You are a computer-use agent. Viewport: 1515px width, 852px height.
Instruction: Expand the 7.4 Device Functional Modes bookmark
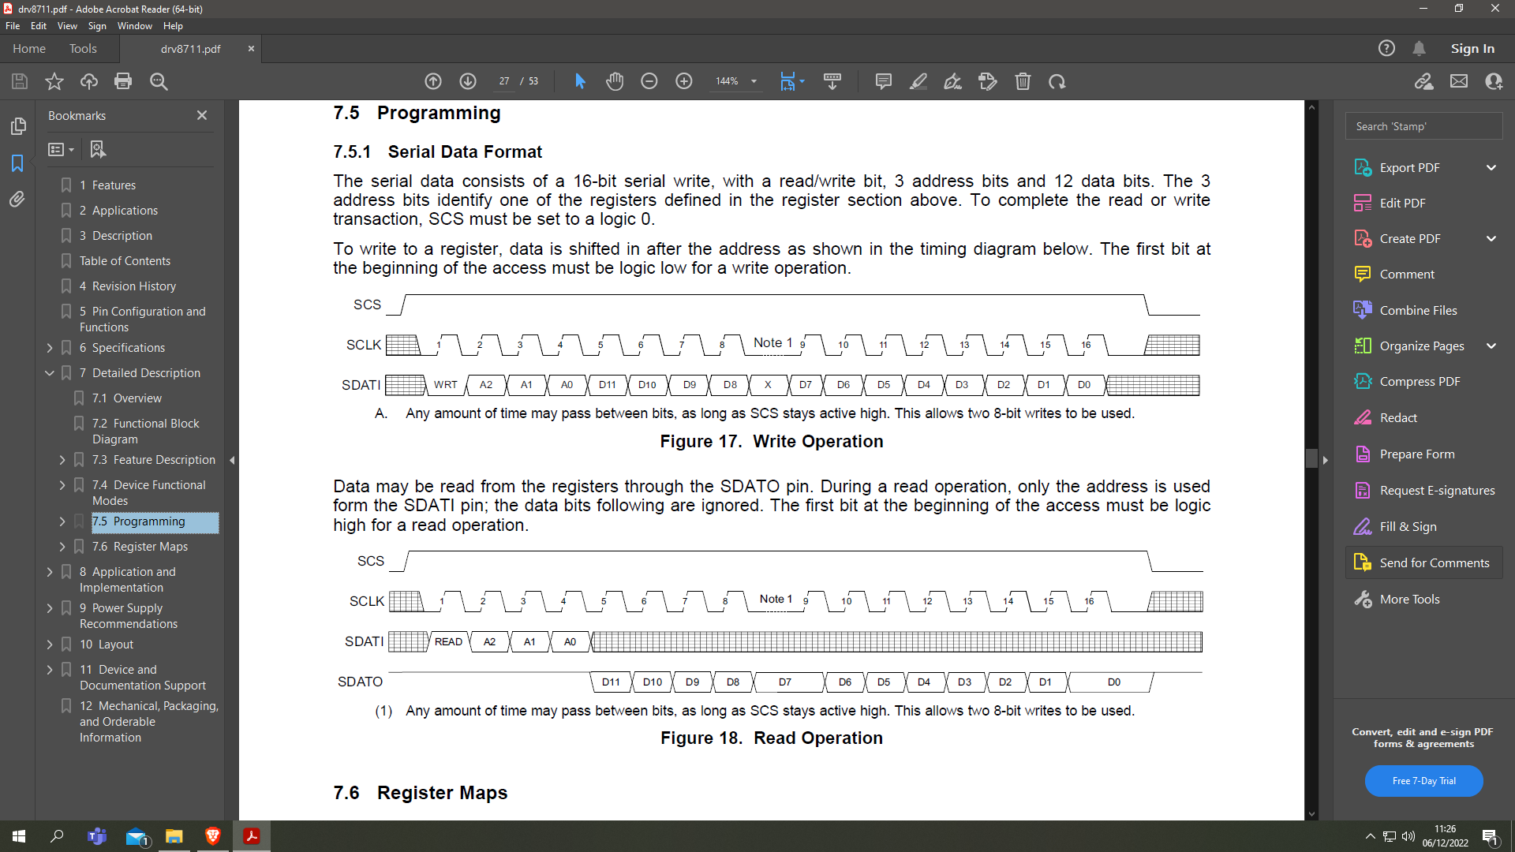(x=62, y=485)
